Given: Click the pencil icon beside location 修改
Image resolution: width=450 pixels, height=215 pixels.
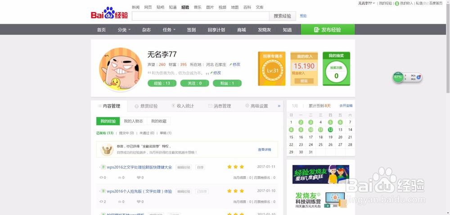Looking at the screenshot, I should pos(230,65).
